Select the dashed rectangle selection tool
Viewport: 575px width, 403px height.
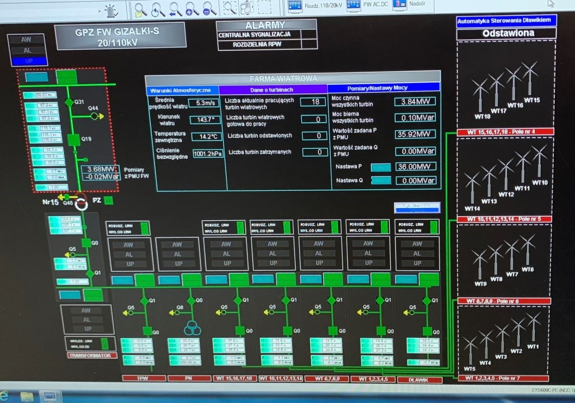click(x=265, y=7)
